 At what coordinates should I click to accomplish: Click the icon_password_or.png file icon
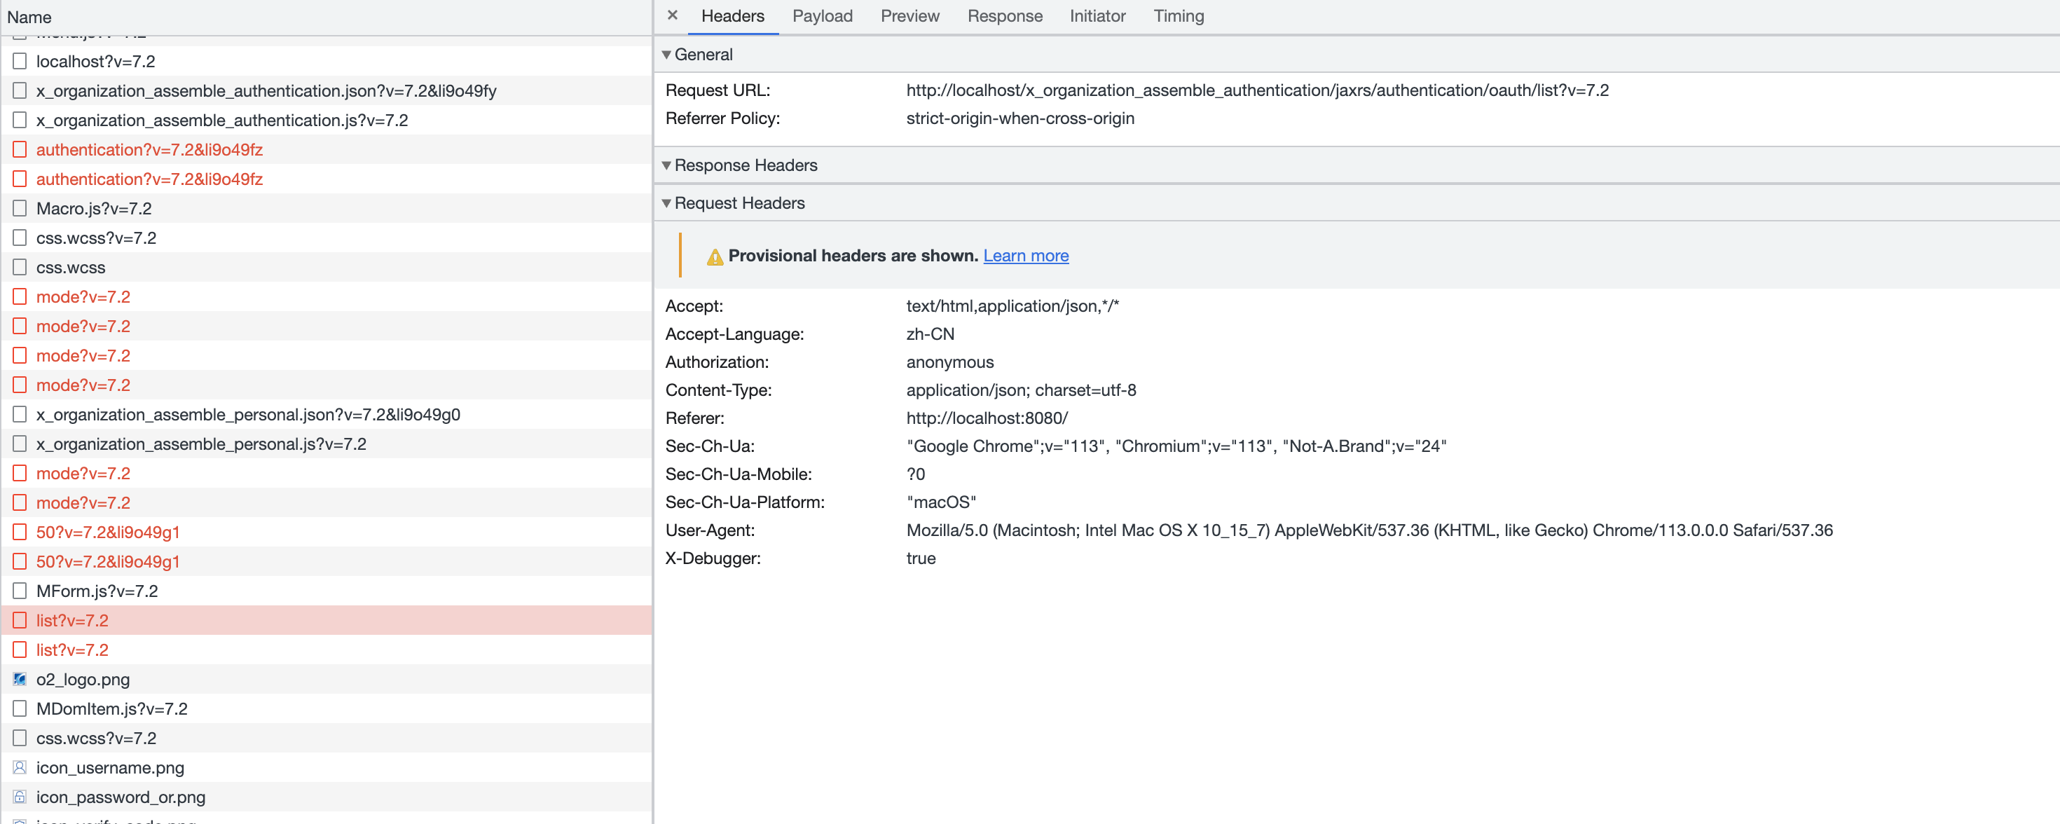click(x=20, y=797)
